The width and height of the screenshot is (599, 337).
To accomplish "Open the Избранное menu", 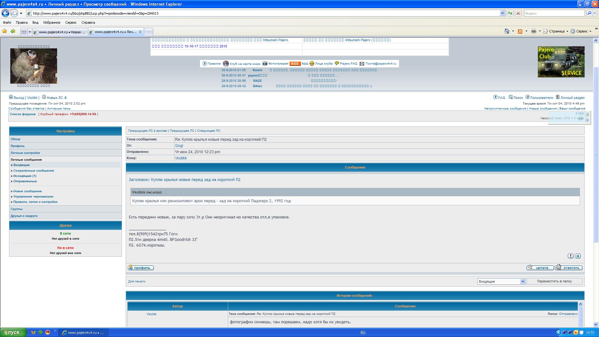I will [x=52, y=22].
